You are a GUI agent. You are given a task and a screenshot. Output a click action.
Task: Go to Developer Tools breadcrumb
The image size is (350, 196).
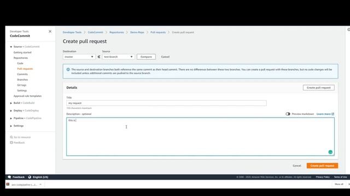click(x=72, y=33)
